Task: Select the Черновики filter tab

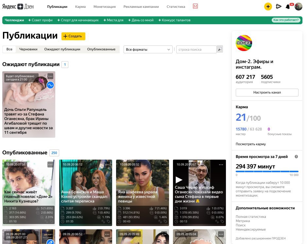Action: pyautogui.click(x=28, y=49)
